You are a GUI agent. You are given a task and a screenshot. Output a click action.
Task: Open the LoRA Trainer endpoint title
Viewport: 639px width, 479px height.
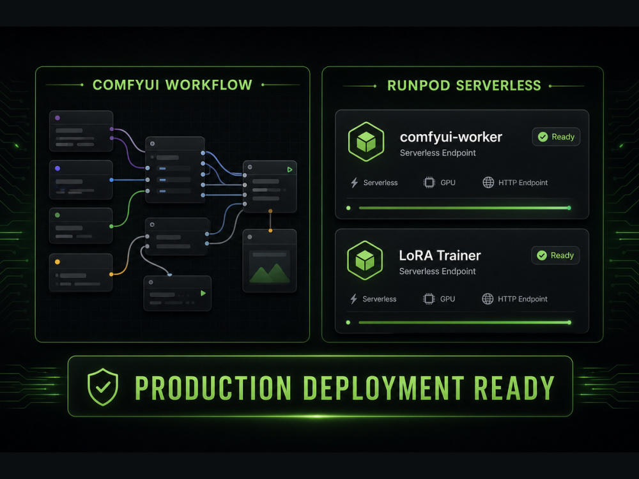tap(440, 255)
